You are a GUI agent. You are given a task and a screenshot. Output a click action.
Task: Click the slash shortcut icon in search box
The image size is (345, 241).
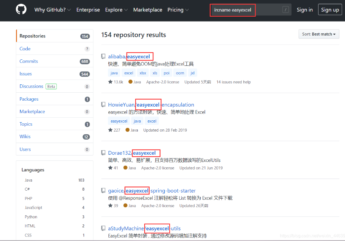(286, 10)
